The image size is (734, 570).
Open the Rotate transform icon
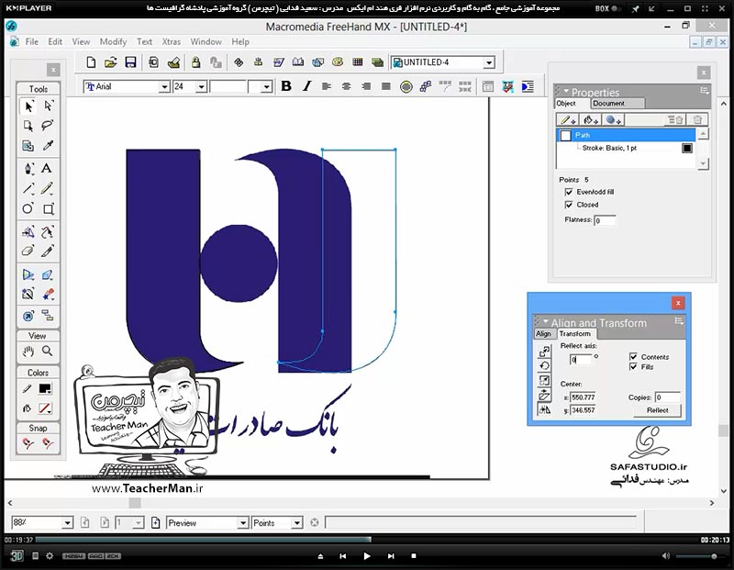544,366
